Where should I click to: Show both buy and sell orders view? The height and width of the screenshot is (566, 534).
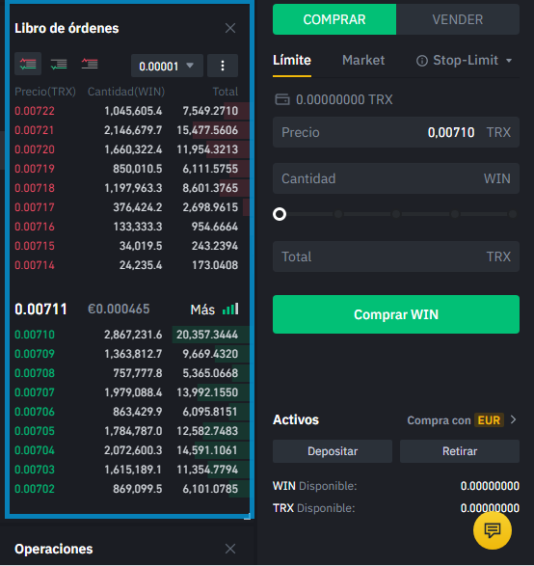coord(28,64)
